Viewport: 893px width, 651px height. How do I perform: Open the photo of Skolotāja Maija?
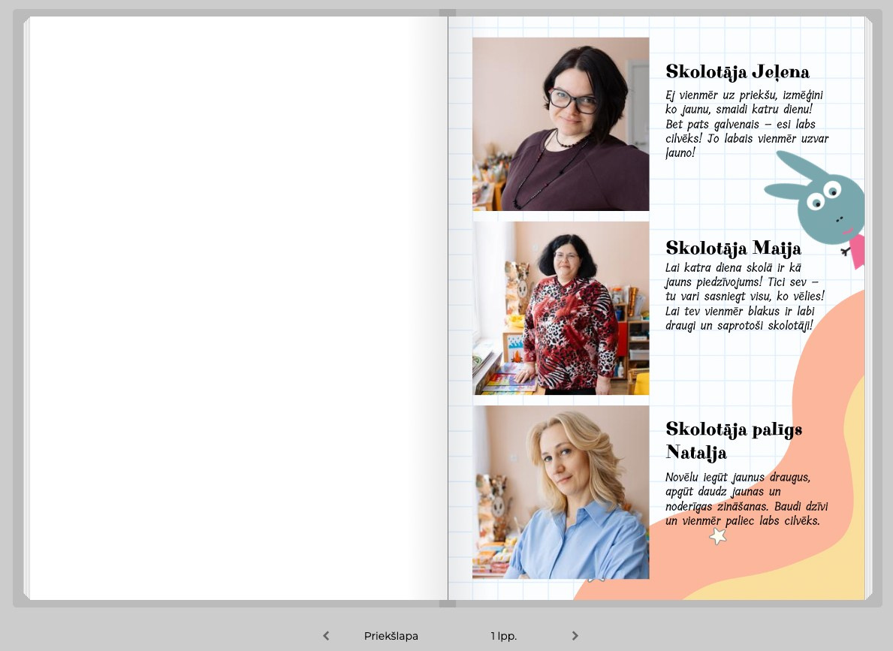pos(560,308)
